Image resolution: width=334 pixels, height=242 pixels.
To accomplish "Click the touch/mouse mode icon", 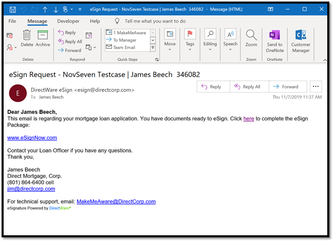I will [65, 9].
